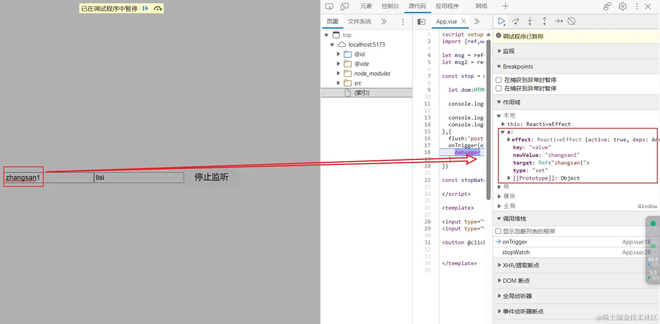Collapse the 本地 local scope
This screenshot has height=324, width=660.
tap(499, 116)
